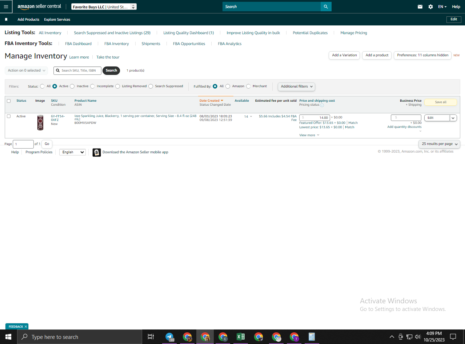Click the Amazon Seller mobile app icon
The width and height of the screenshot is (465, 344).
[x=96, y=152]
